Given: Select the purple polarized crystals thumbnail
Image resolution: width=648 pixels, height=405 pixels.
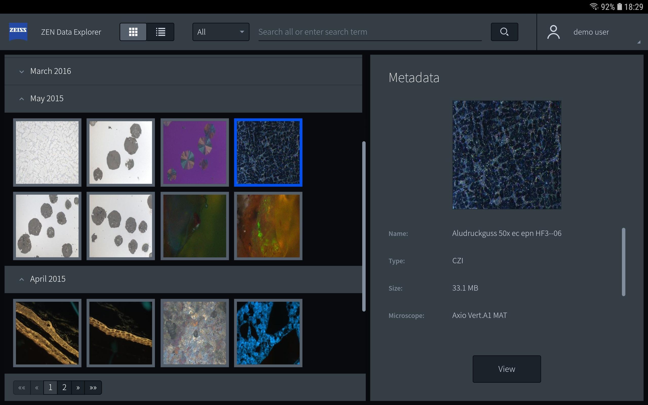Looking at the screenshot, I should pyautogui.click(x=195, y=152).
